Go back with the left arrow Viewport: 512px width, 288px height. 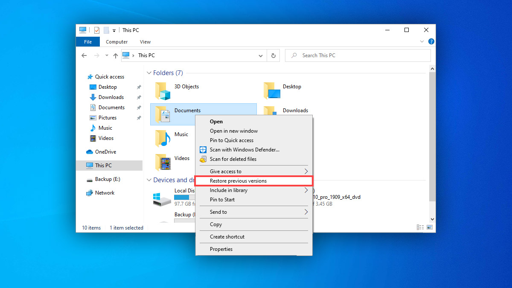coord(84,55)
